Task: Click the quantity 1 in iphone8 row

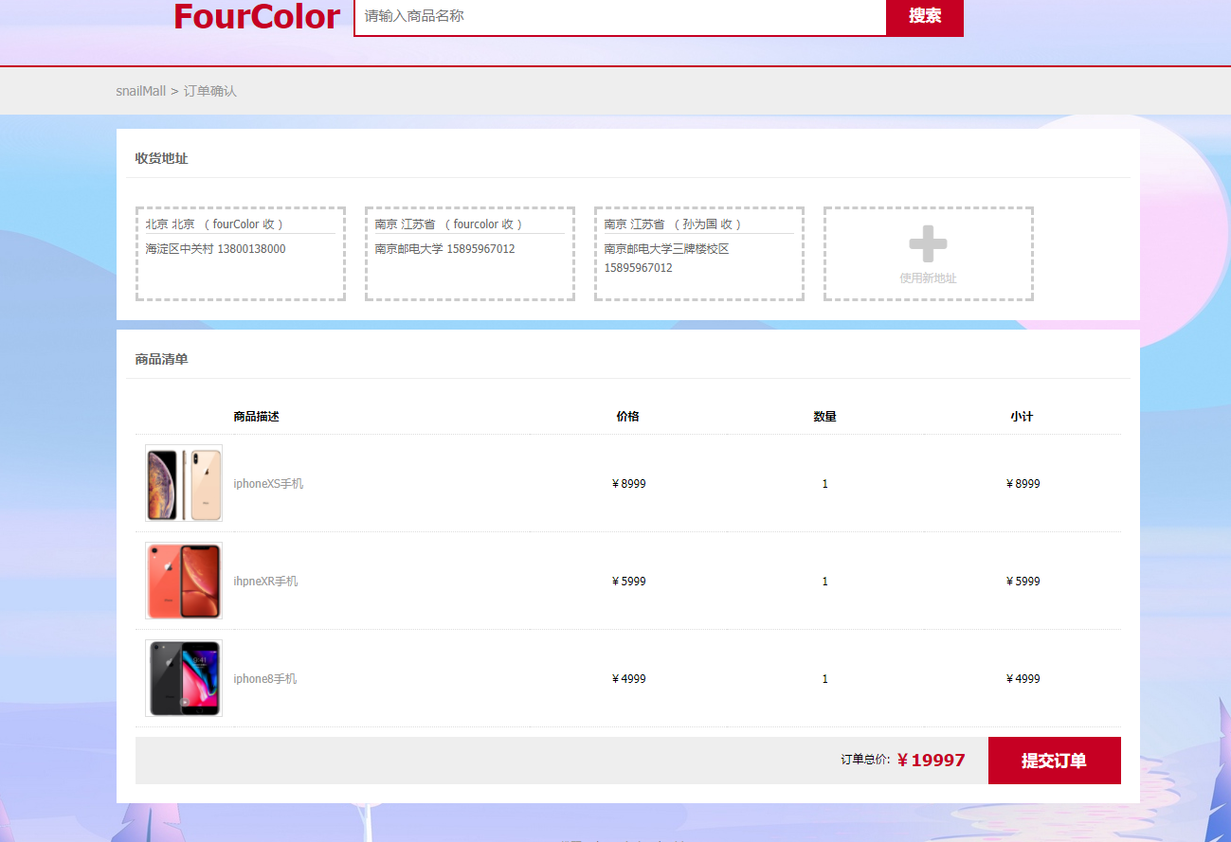Action: (824, 679)
